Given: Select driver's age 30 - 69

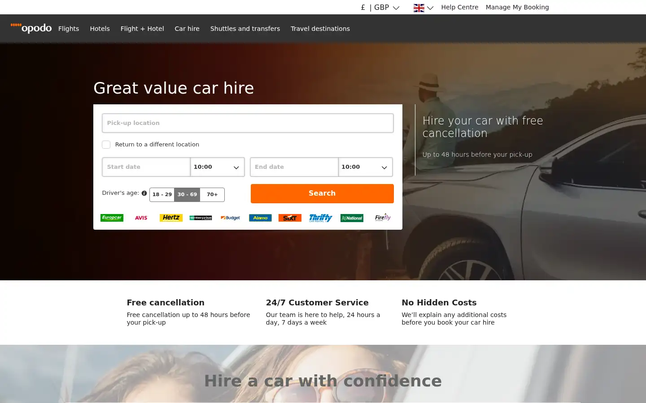Looking at the screenshot, I should [187, 195].
